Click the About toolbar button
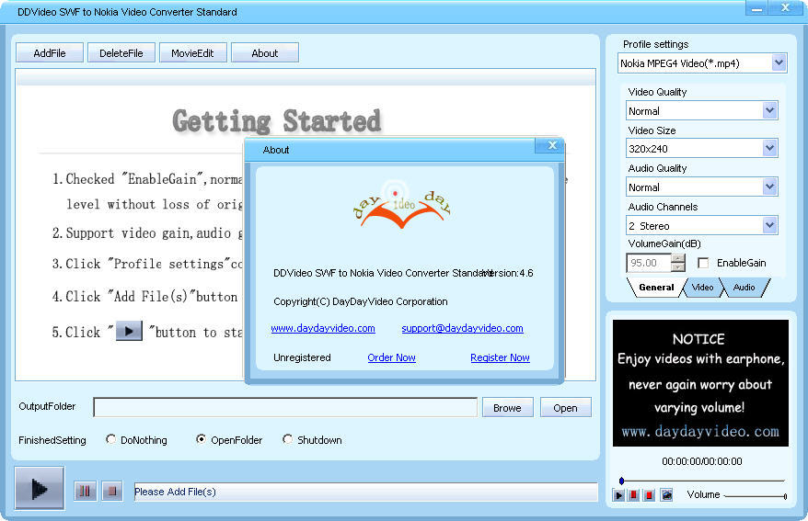808x521 pixels. point(265,53)
